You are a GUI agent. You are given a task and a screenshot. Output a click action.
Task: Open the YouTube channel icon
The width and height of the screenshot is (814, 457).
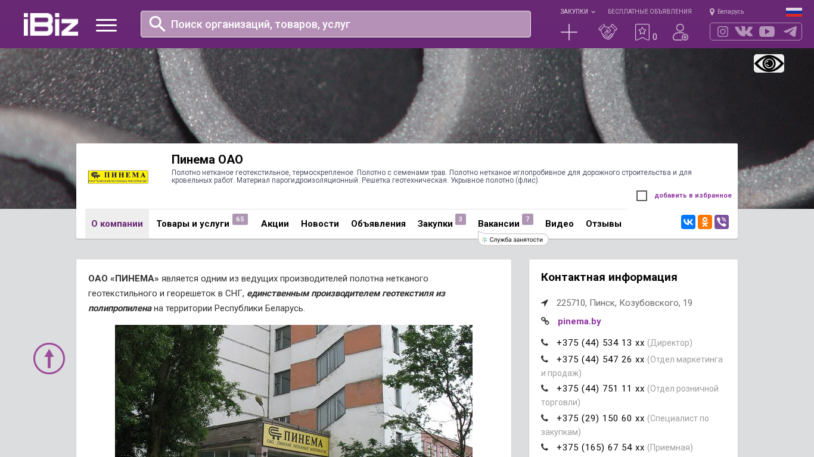[767, 32]
